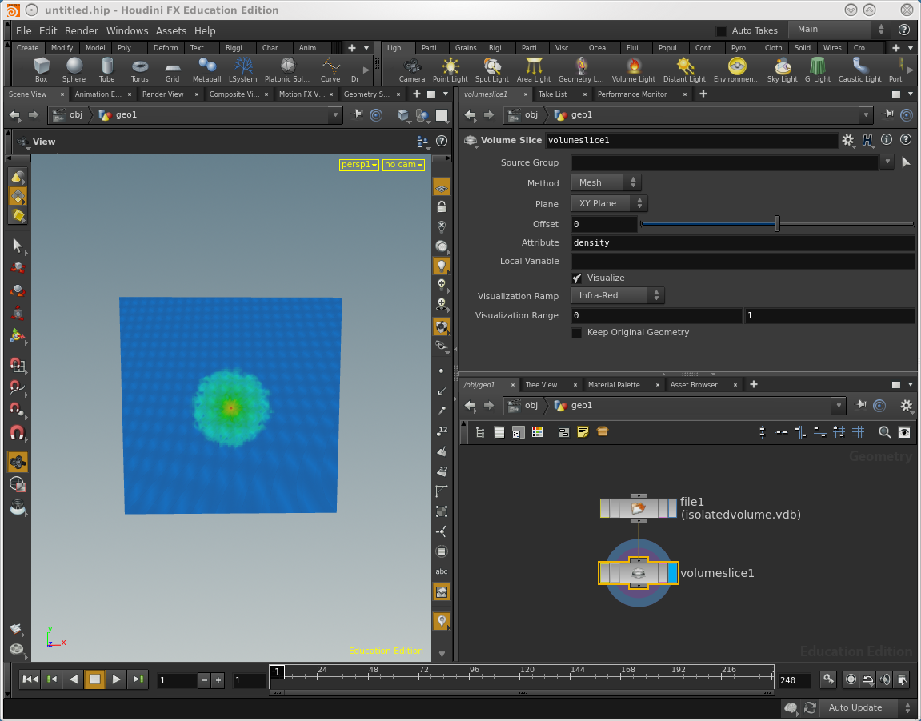This screenshot has height=721, width=921.
Task: Create a Sphere from the shelf
Action: [74, 69]
